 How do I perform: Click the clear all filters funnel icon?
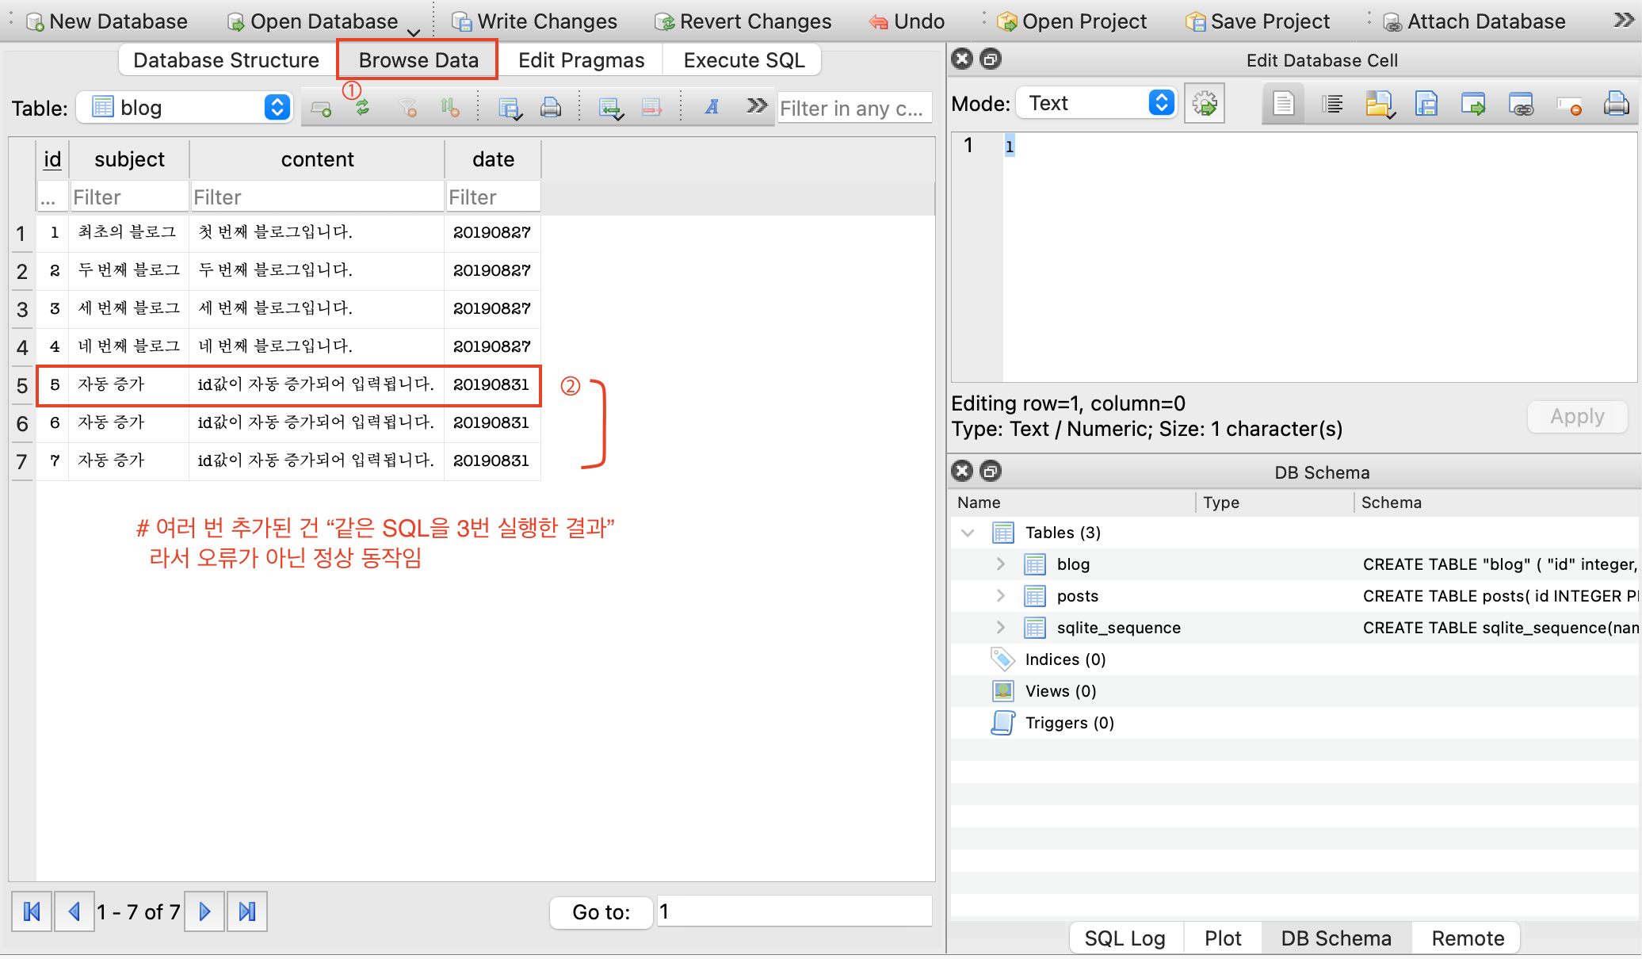pyautogui.click(x=407, y=108)
